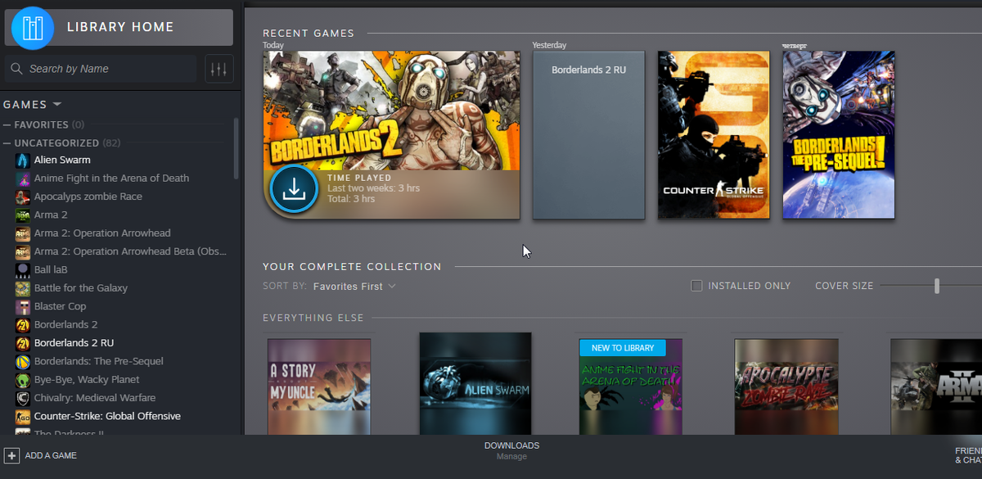Click the plus icon for Add a Game
Screen dimensions: 982x479
tap(11, 455)
